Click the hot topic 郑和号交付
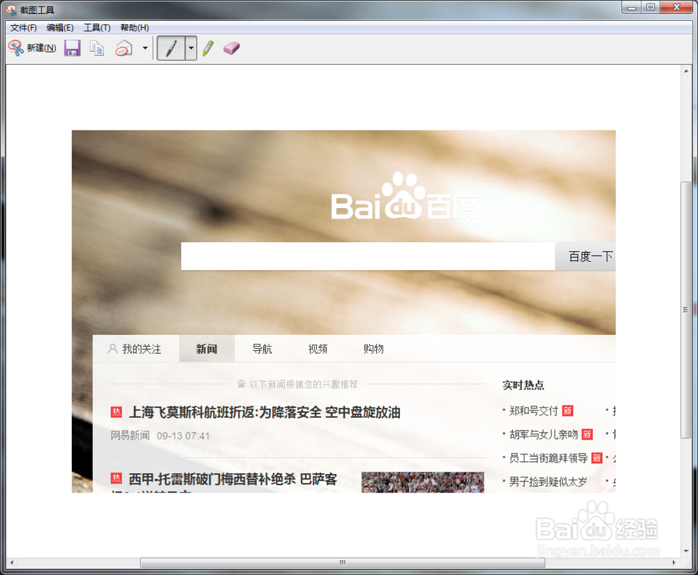 coord(533,411)
